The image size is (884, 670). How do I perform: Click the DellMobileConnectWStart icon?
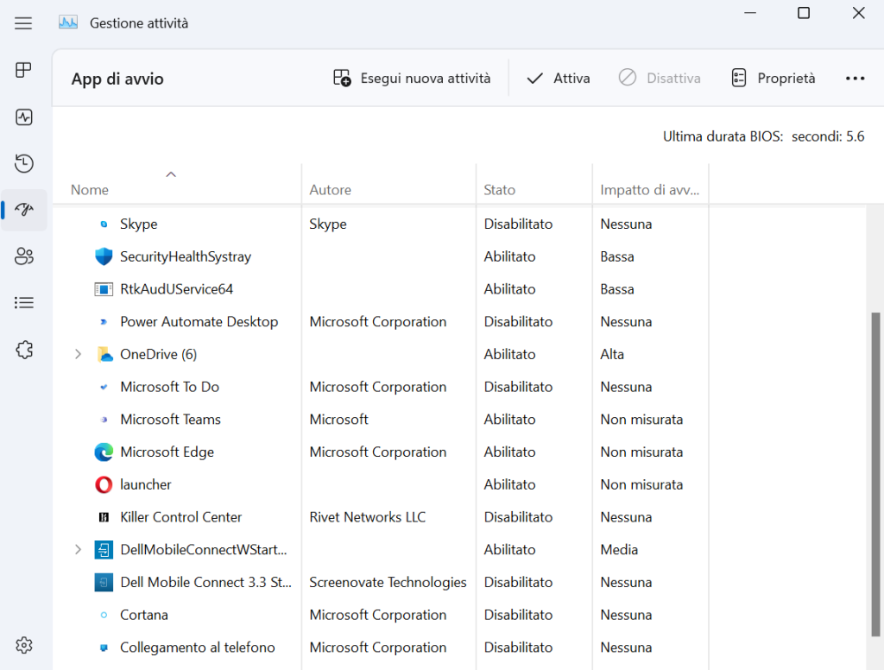(104, 549)
